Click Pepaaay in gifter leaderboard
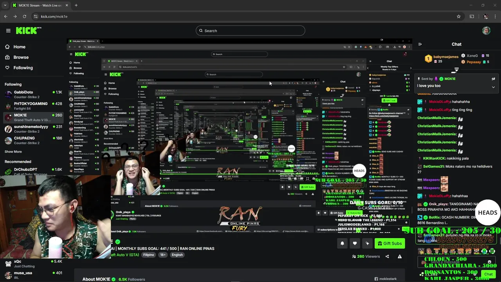This screenshot has height=282, width=501. coord(473,62)
